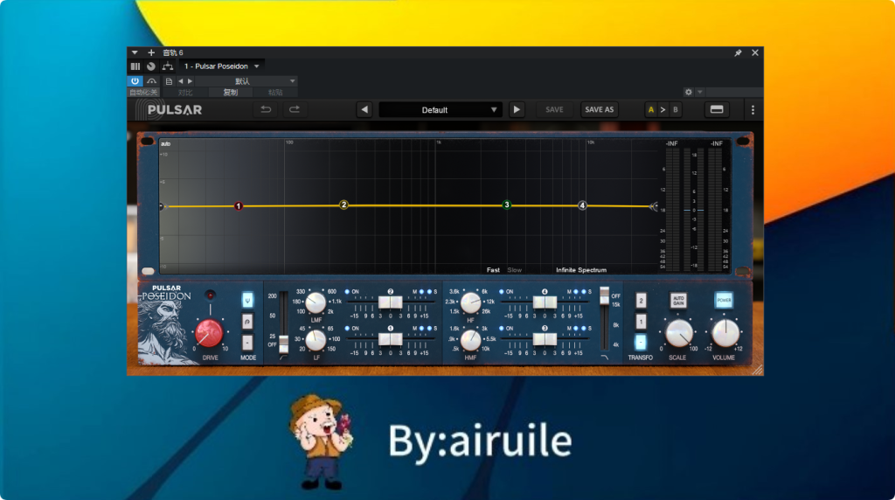
Task: Toggle band 1 ON light
Action: tap(347, 328)
